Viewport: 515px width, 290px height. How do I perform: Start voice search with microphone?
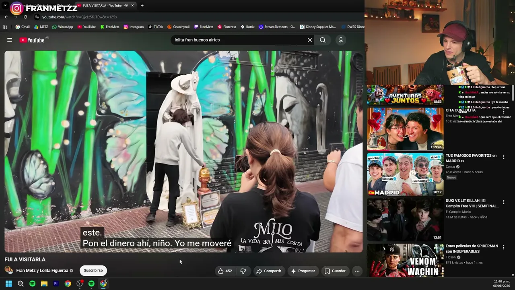pyautogui.click(x=341, y=40)
